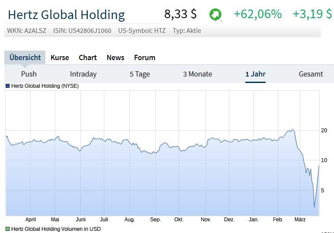334x233 pixels.
Task: Open the Chart tab
Action: [88, 57]
